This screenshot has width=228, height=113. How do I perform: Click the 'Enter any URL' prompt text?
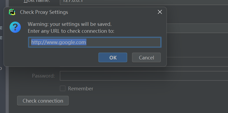pos(71,31)
